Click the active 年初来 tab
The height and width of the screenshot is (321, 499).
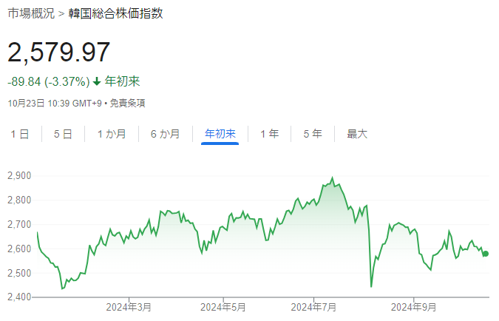pyautogui.click(x=220, y=134)
